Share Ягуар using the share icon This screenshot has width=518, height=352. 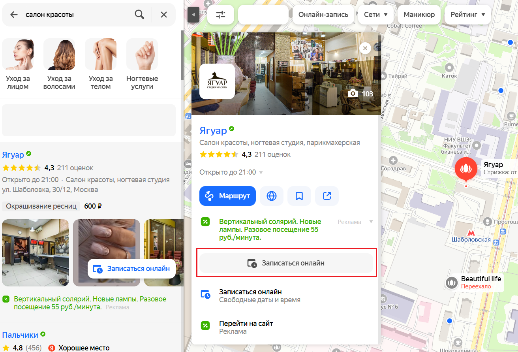[327, 196]
